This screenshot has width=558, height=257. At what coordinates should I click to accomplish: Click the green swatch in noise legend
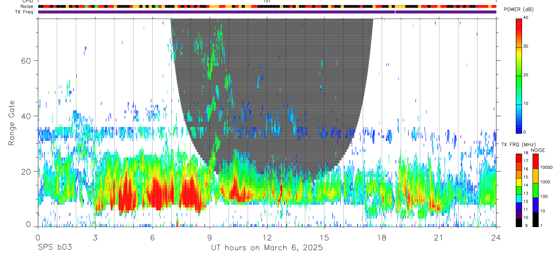tap(535, 190)
